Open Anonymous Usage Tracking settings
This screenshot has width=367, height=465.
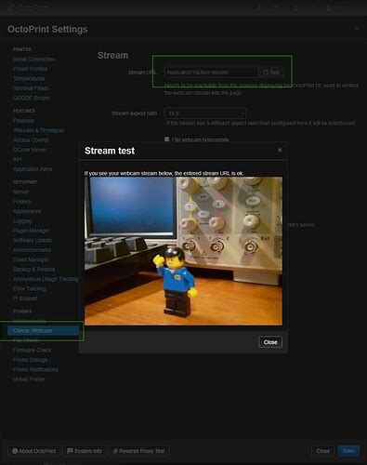46,279
